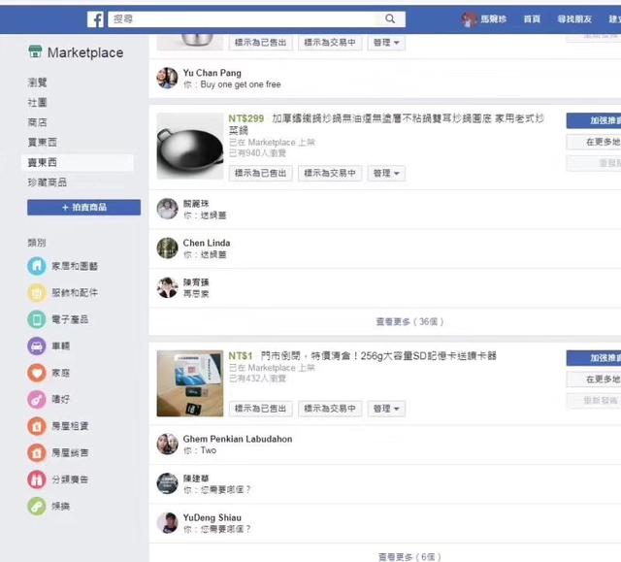621x562 pixels.
Task: Click the 分類廣告 category icon
Action: tap(37, 479)
